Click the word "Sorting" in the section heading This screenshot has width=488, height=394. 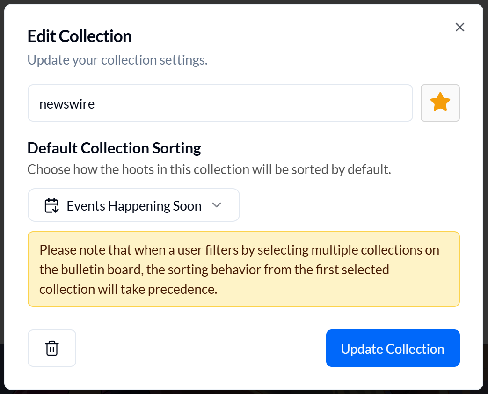tap(177, 148)
